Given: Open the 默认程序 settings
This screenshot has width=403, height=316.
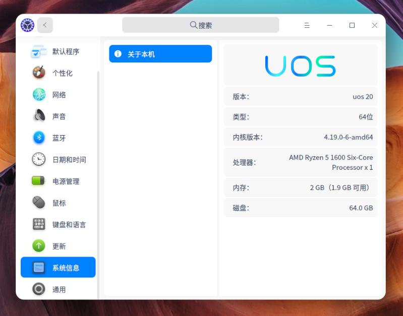Looking at the screenshot, I should point(58,51).
